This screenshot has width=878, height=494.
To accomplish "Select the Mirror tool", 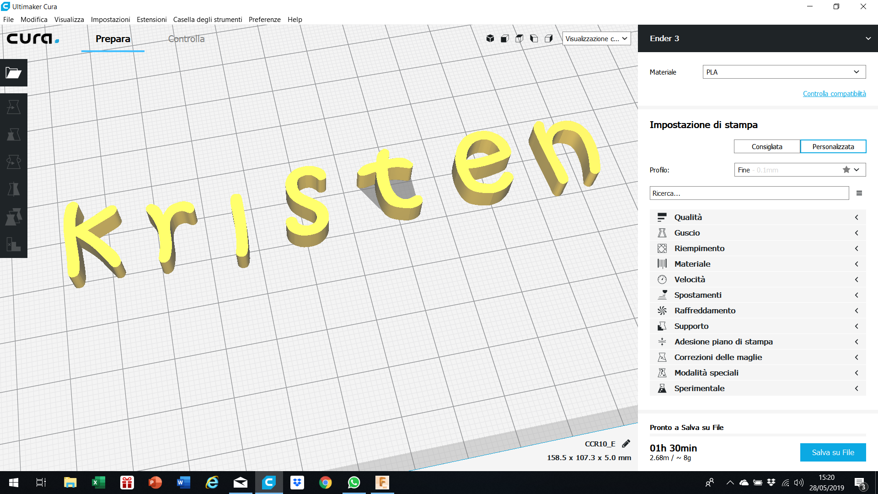I will 13,189.
